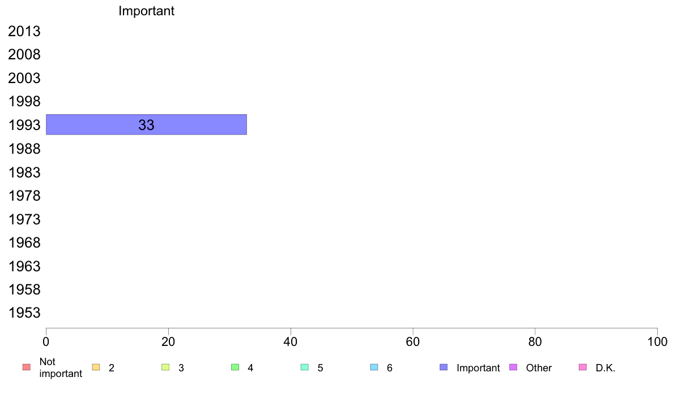The image size is (673, 416).
Task: Click the 40 tick label on the axis
Action: coord(291,342)
